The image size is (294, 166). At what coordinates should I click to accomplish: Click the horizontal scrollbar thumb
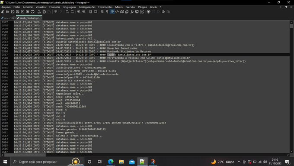(x=25, y=155)
